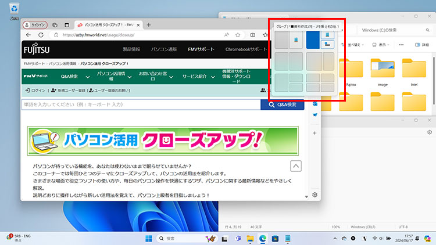Open Edge split screen icon
The image size is (436, 245).
(x=253, y=35)
